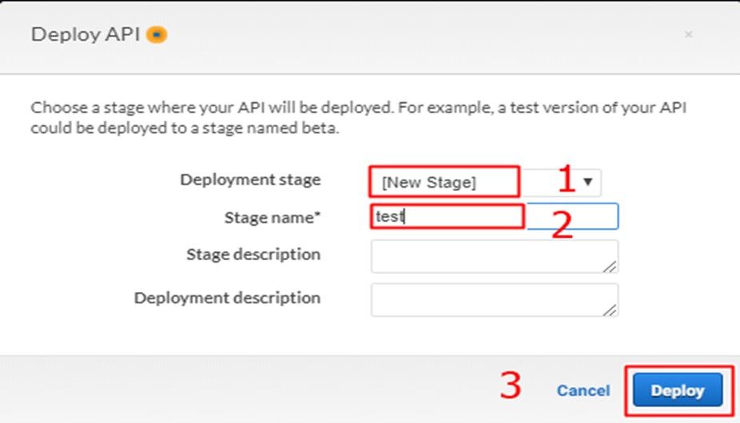Click the Deployment description label
Image resolution: width=740 pixels, height=423 pixels.
(227, 298)
